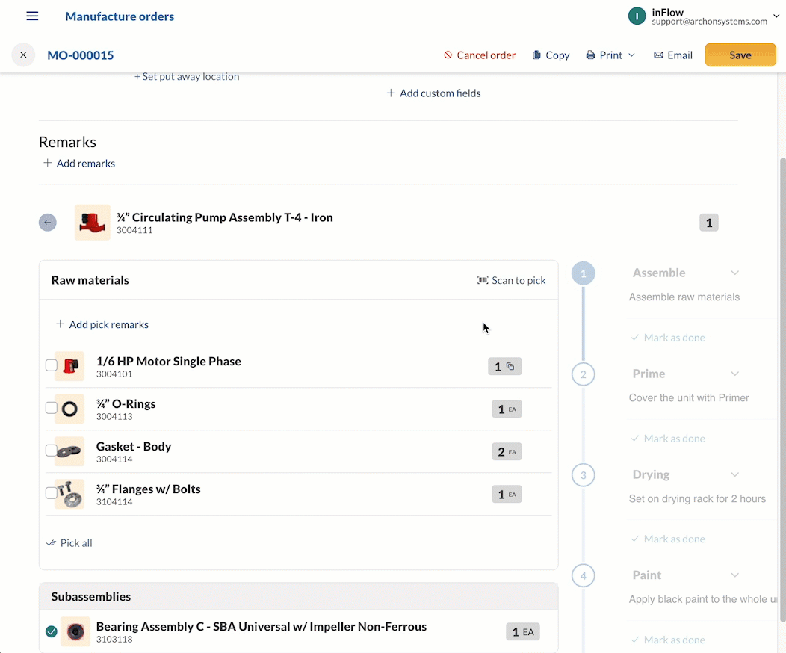Click the MO-000015 order number
This screenshot has height=653, width=786.
[x=80, y=55]
